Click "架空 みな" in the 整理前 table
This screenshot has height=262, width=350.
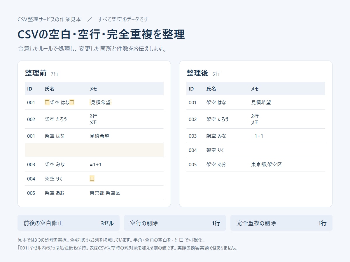(x=55, y=164)
